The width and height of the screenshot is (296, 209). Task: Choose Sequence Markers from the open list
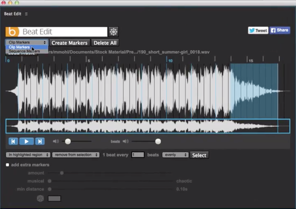[x=25, y=51]
